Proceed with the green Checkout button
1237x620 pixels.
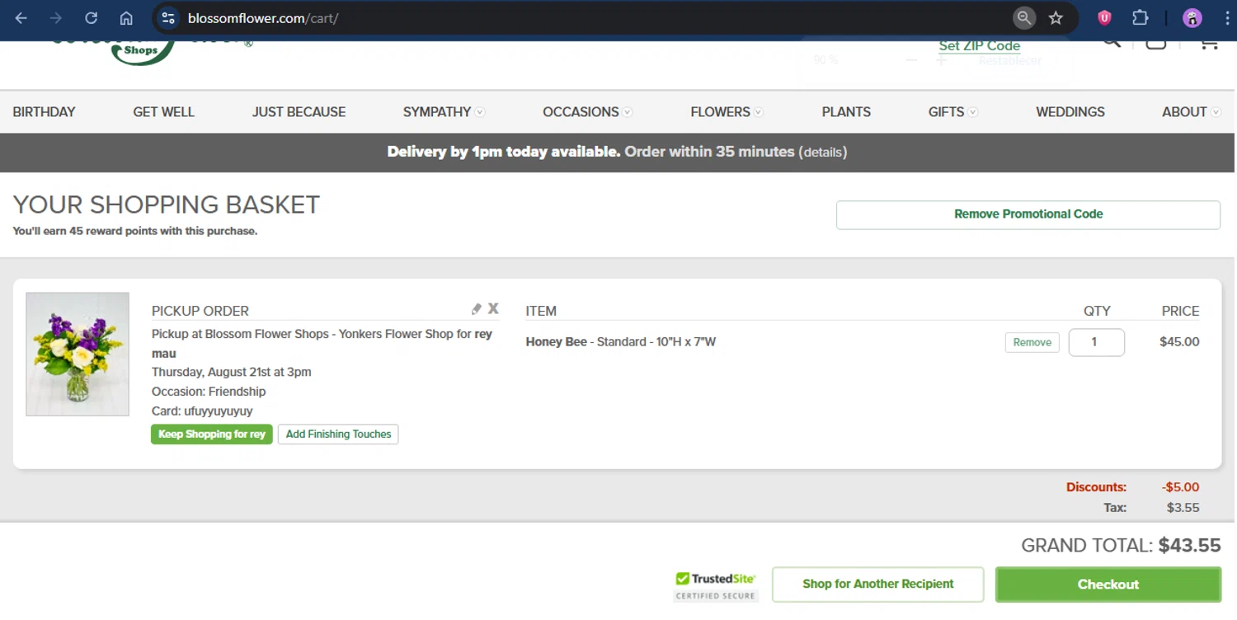click(1108, 585)
